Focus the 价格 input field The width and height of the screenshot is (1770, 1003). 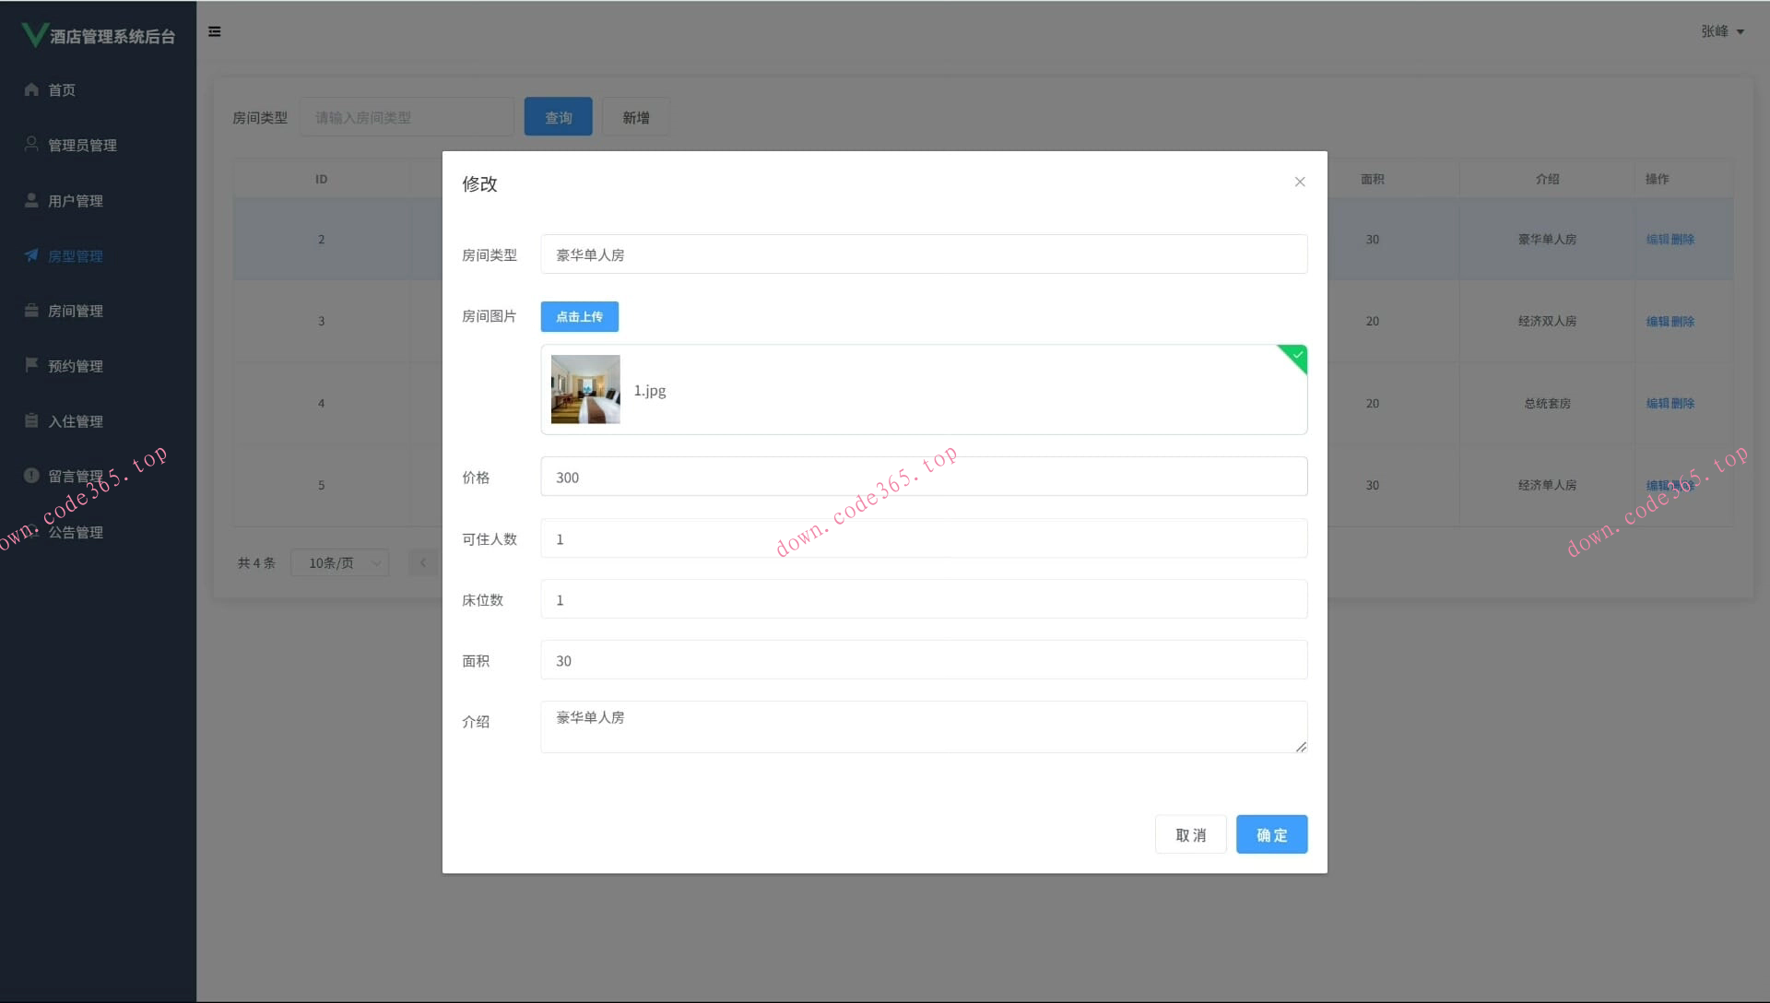[x=923, y=477]
